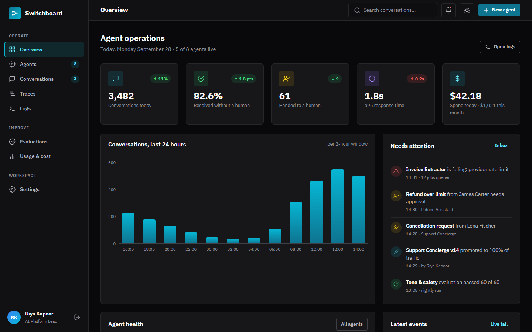
Task: Open the Inbox link
Action: pyautogui.click(x=501, y=146)
